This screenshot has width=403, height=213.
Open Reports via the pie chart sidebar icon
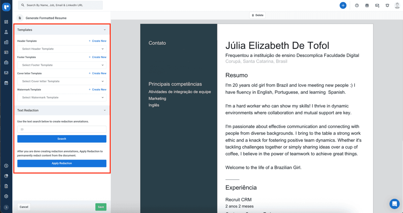click(x=6, y=176)
